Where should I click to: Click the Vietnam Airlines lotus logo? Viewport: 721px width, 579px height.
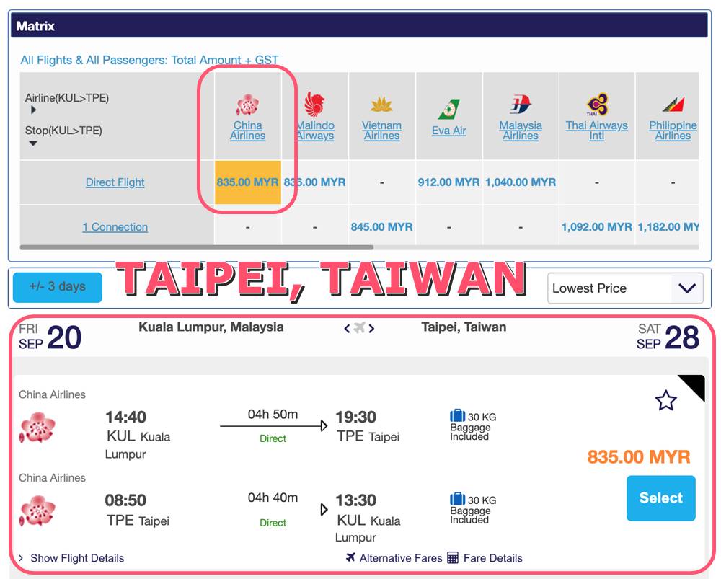pos(381,105)
